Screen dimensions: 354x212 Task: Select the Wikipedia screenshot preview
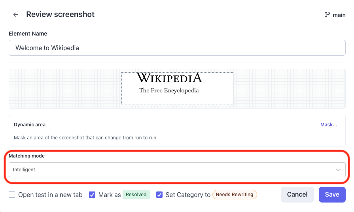coord(177,88)
